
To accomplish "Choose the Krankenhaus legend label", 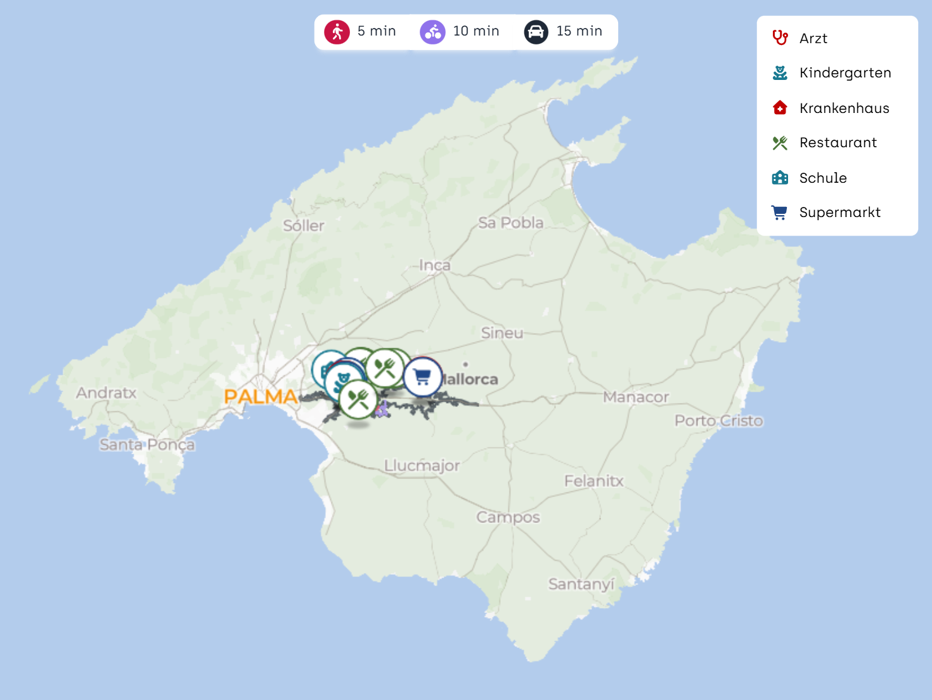I will point(844,109).
